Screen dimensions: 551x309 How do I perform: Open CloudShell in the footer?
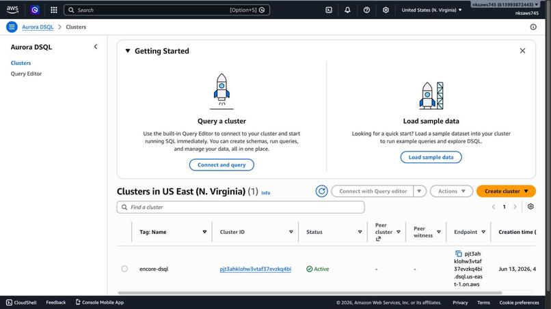[21, 302]
